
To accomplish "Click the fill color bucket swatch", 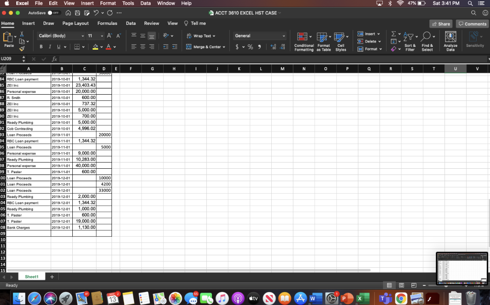I will pyautogui.click(x=95, y=47).
